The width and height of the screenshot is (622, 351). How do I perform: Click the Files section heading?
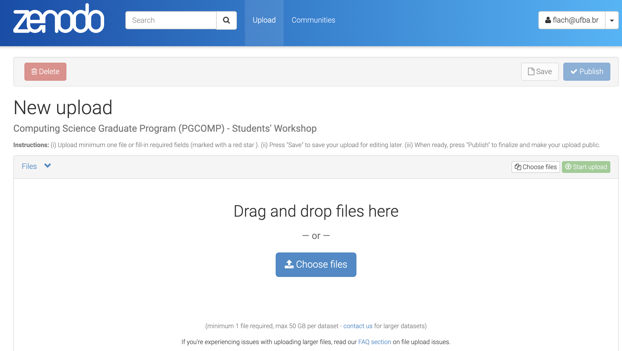click(x=29, y=166)
